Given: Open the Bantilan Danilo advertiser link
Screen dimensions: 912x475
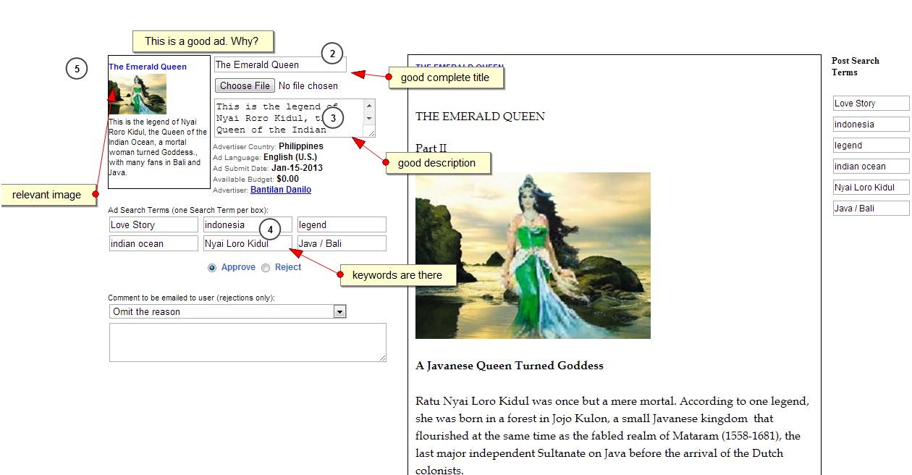Looking at the screenshot, I should pos(280,190).
